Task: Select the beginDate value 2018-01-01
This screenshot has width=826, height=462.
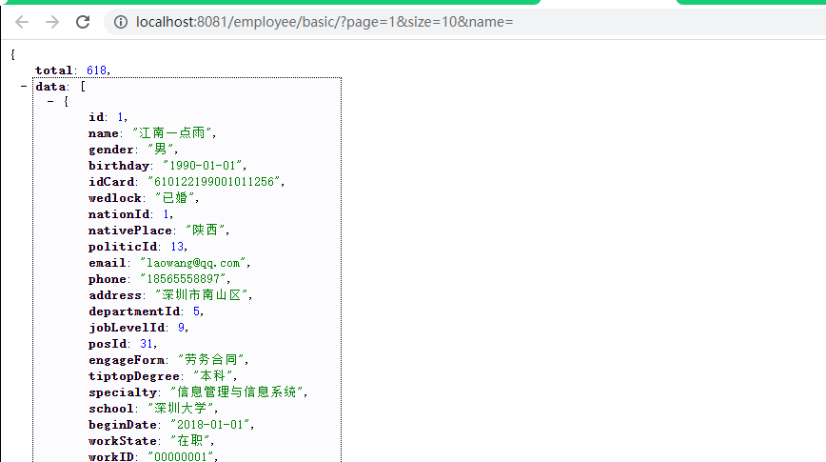Action: [x=210, y=425]
